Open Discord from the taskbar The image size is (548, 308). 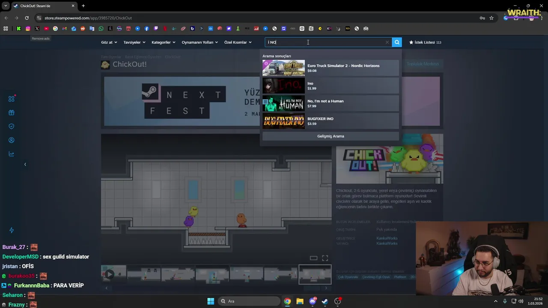click(313, 301)
